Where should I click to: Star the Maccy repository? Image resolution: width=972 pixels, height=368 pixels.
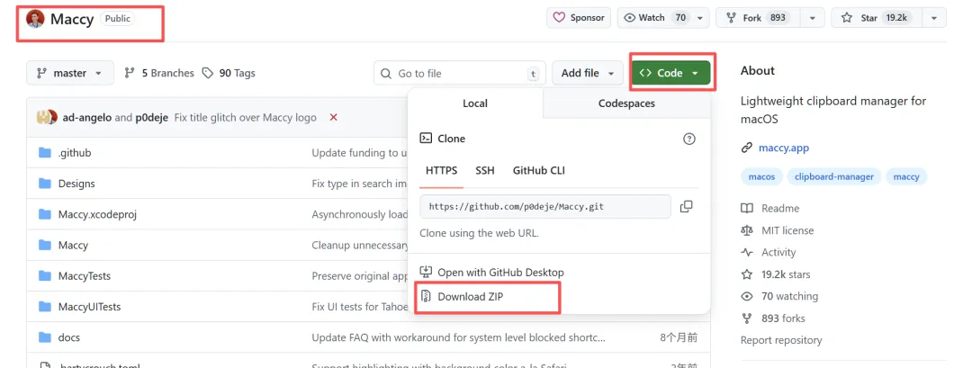pyautogui.click(x=868, y=17)
